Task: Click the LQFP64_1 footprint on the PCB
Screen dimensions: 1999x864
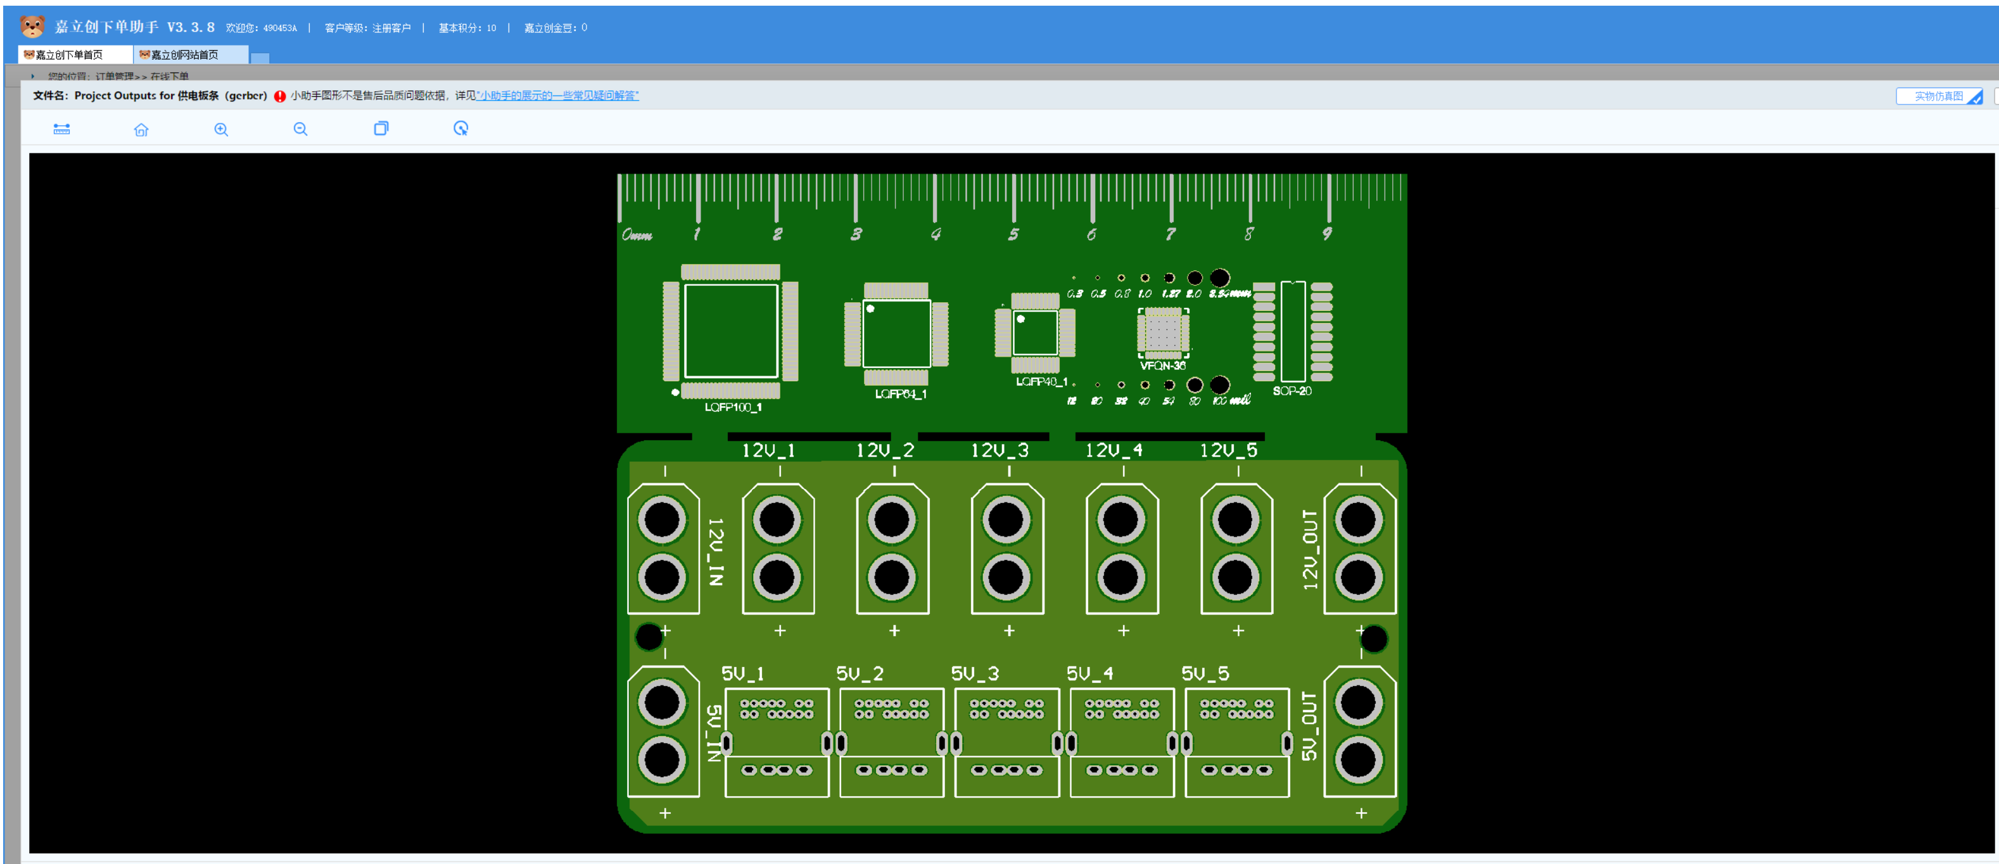Action: (896, 334)
